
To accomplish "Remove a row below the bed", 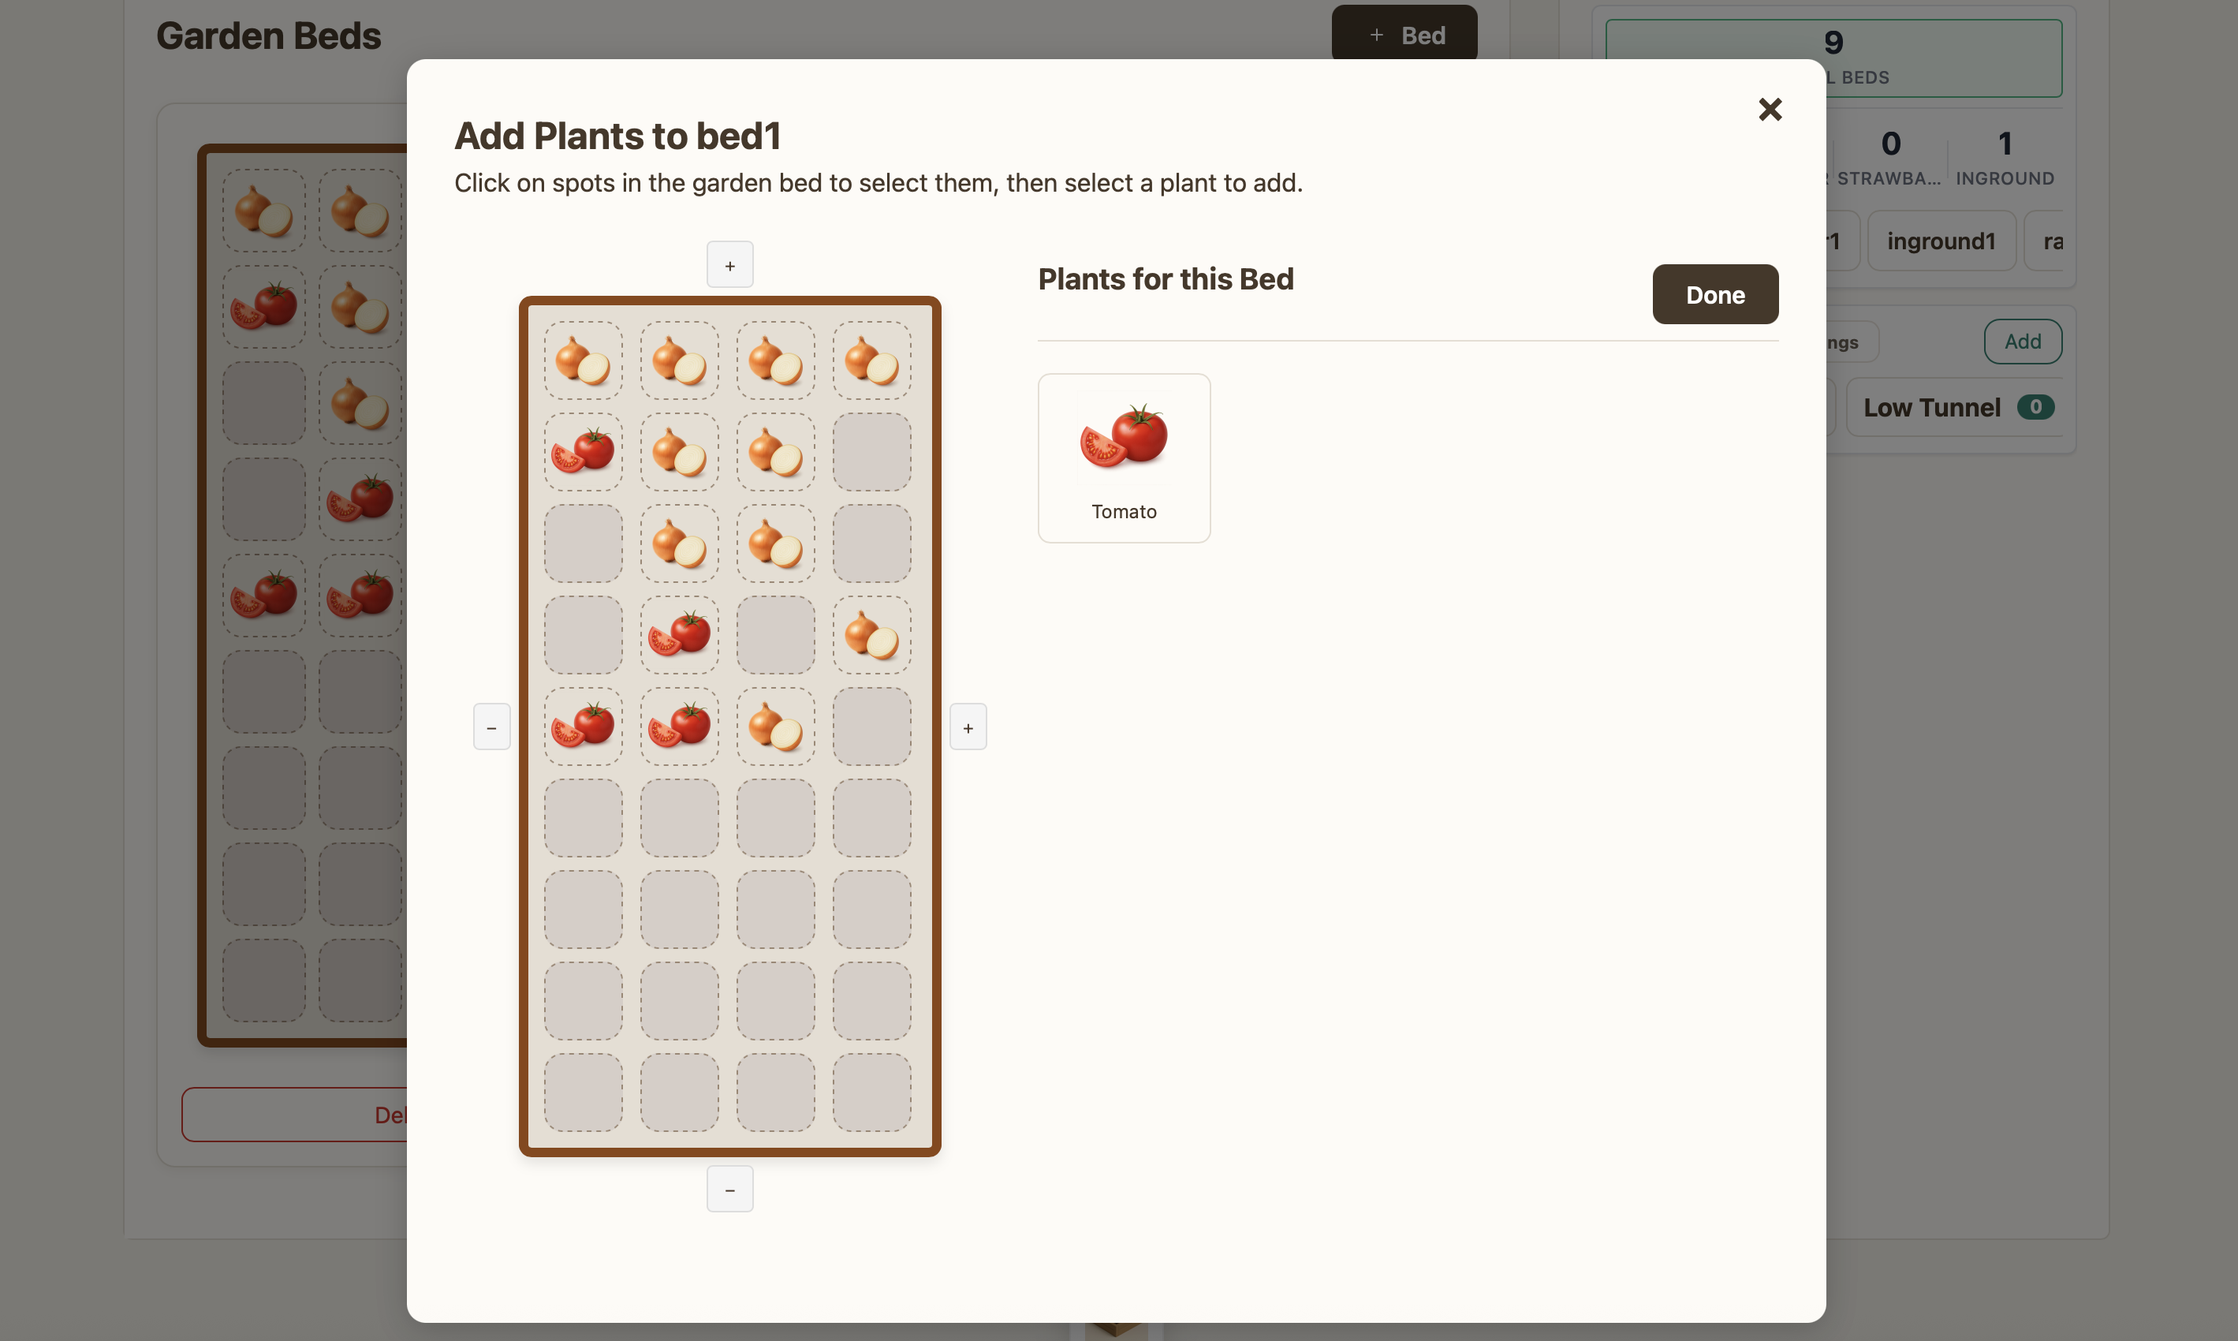I will point(729,1190).
